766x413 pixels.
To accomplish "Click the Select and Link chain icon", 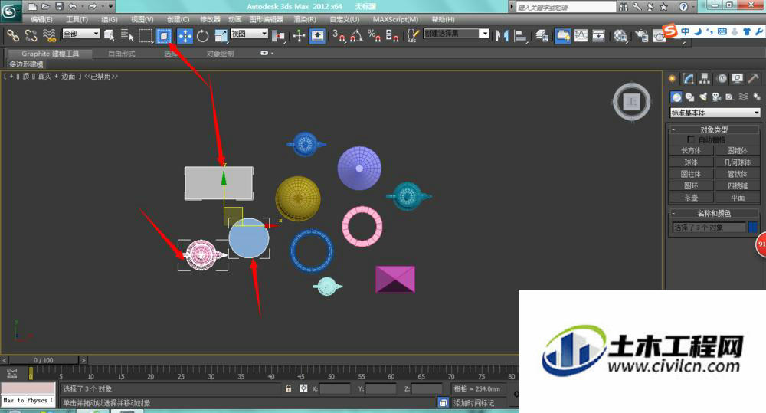I will click(13, 35).
